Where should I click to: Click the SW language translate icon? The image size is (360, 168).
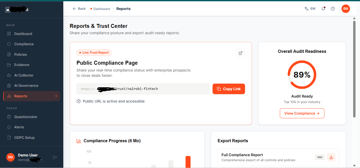pos(310,9)
